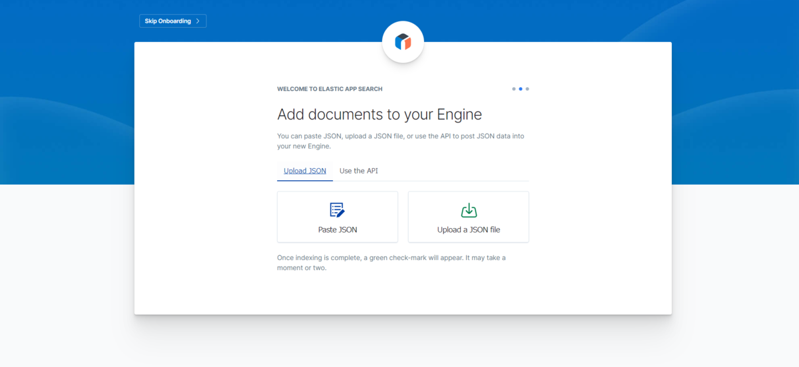The width and height of the screenshot is (799, 367).
Task: Open the Use the API tab
Action: pos(359,171)
